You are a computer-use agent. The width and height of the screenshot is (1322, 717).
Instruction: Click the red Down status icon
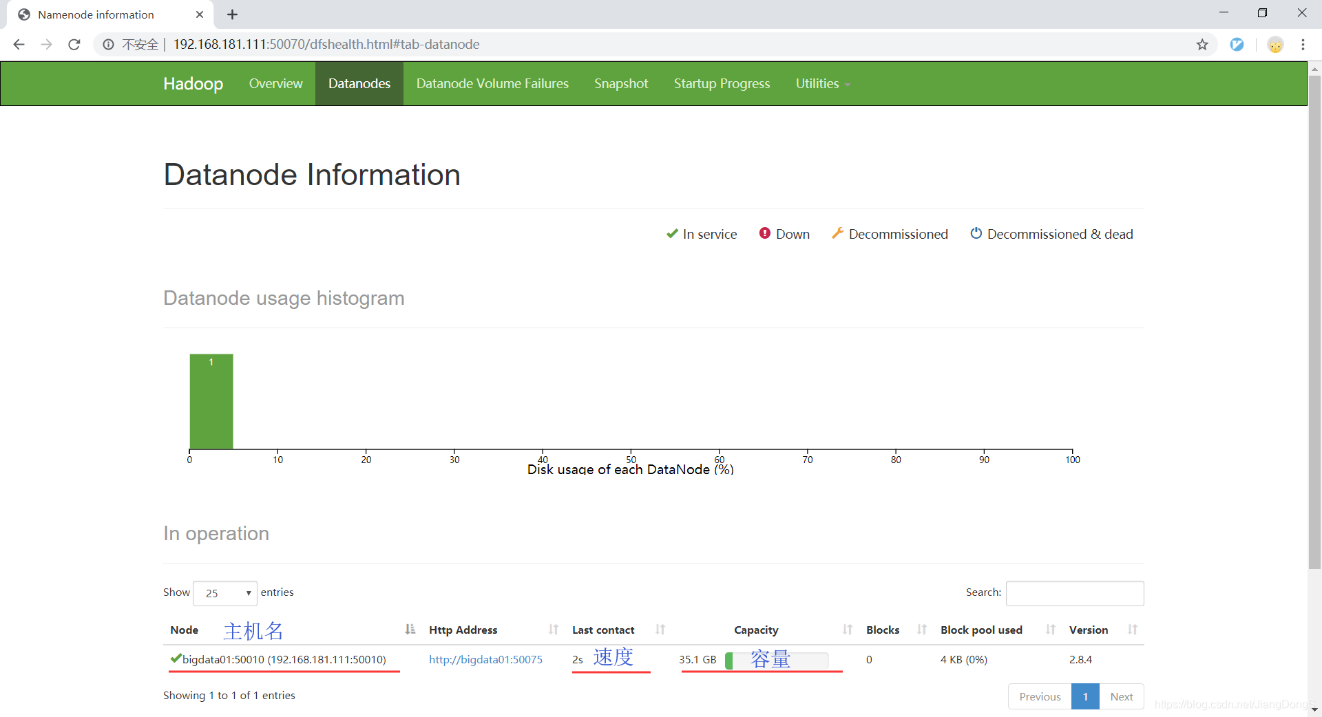coord(764,233)
